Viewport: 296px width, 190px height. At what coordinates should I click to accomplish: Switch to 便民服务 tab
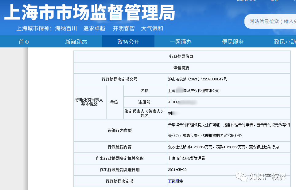233,42
